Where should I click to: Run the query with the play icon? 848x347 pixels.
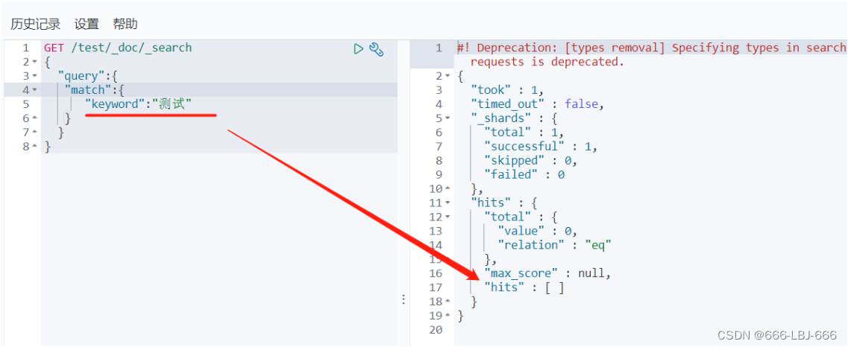pos(358,49)
